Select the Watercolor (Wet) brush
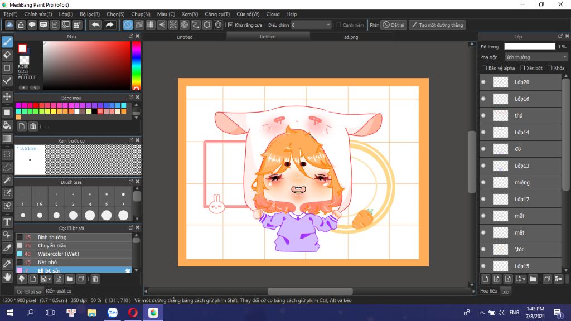The image size is (571, 321). [x=74, y=254]
